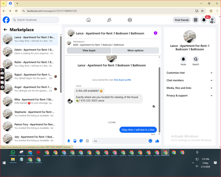This screenshot has width=221, height=177.
Task: Click the Find friends button
Action: click(x=182, y=20)
